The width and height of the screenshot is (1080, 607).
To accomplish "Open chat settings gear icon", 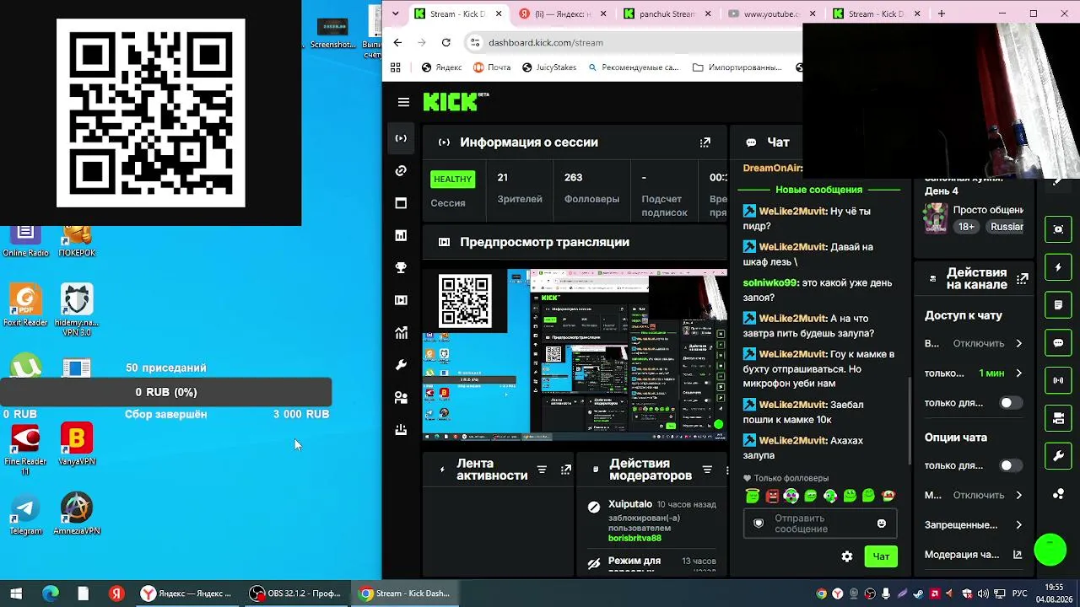I will [847, 556].
